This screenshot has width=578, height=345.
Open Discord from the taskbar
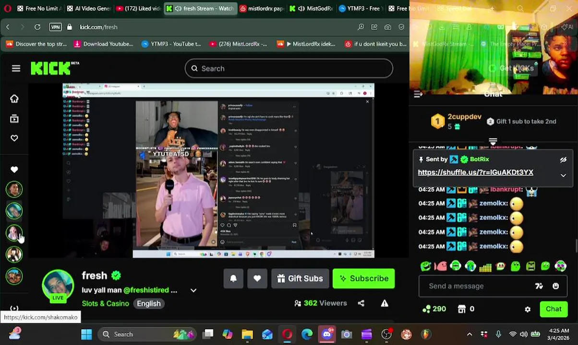327,334
